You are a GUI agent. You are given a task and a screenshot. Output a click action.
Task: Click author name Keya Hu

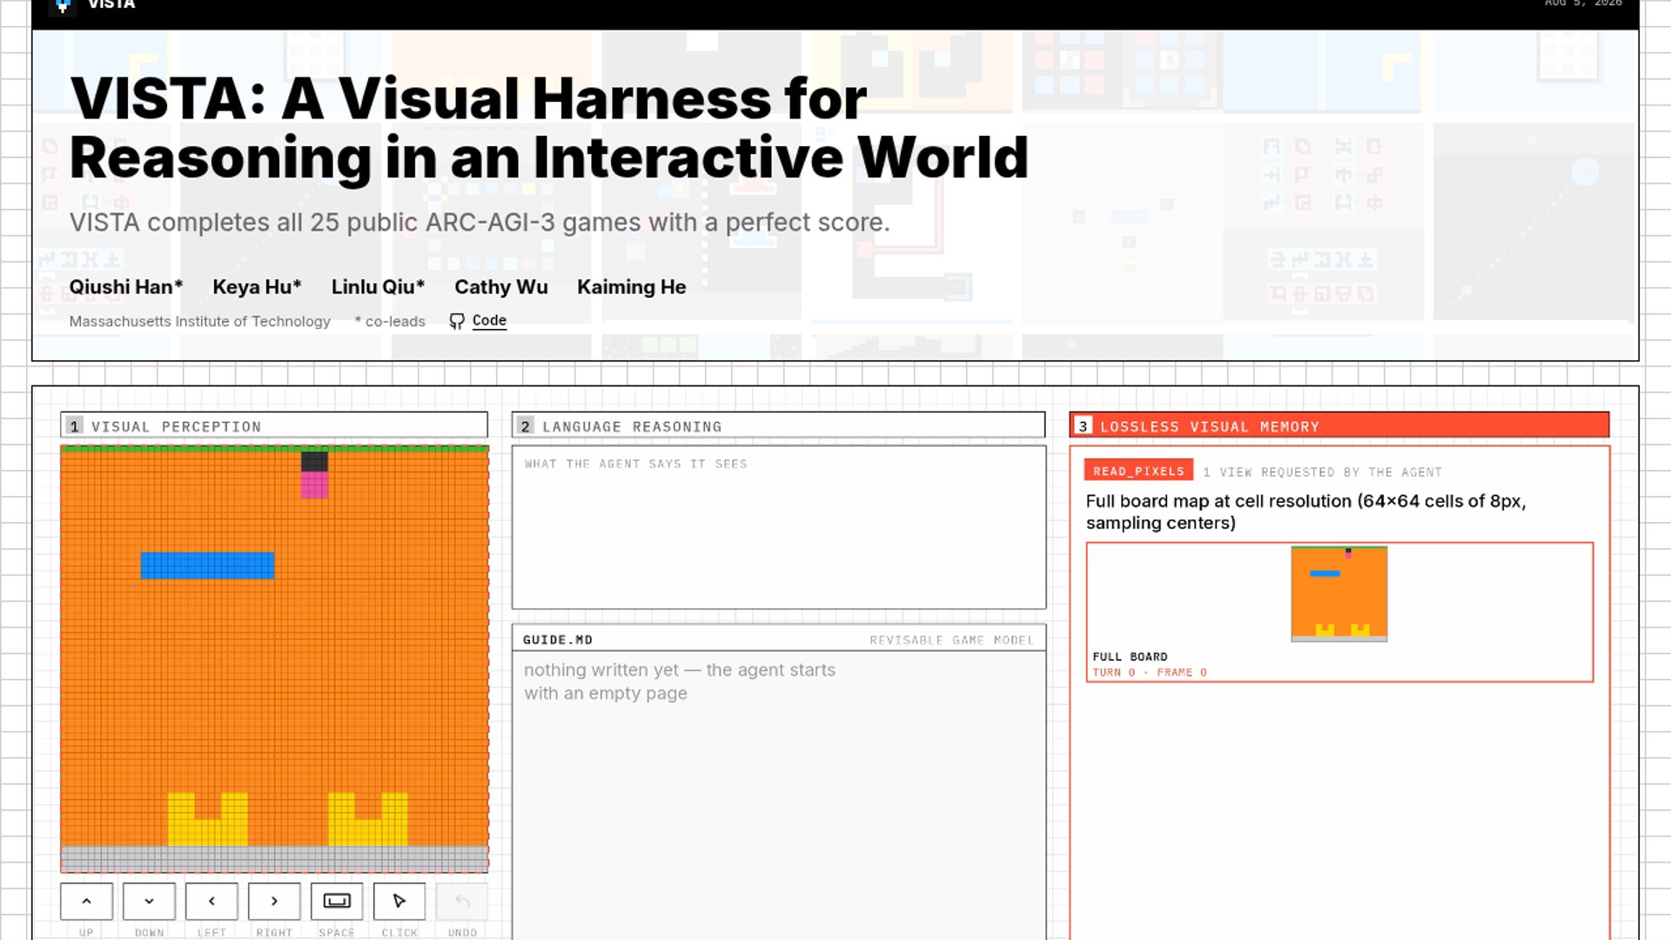(257, 287)
